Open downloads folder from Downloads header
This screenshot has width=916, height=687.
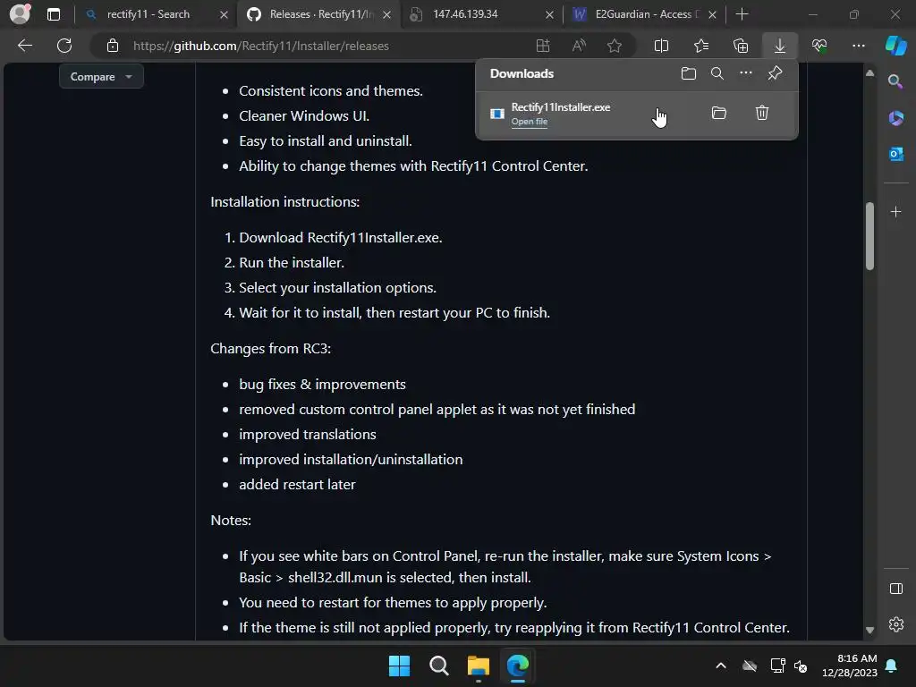(689, 73)
